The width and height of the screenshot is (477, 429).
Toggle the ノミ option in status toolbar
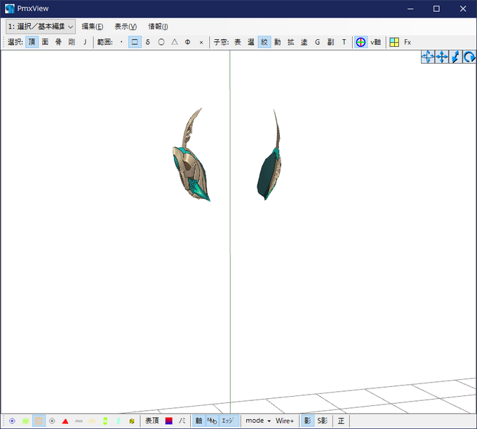tap(182, 421)
